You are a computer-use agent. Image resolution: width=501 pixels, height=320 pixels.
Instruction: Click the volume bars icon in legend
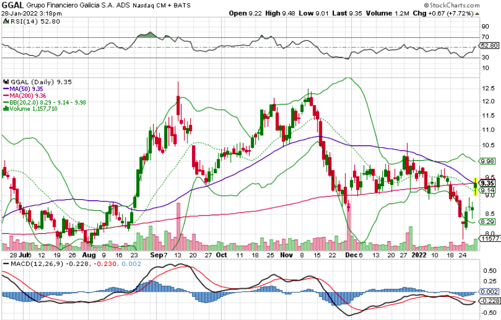click(6, 109)
